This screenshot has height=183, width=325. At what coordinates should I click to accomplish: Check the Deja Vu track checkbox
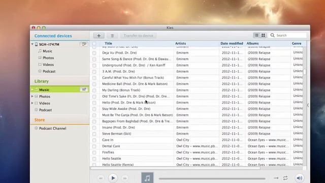click(x=94, y=53)
